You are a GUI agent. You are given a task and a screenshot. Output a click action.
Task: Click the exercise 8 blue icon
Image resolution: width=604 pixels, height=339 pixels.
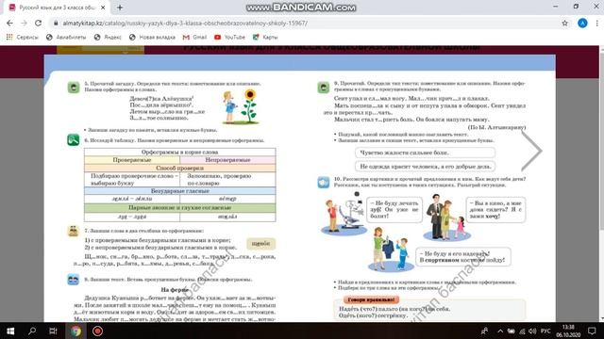(x=74, y=280)
